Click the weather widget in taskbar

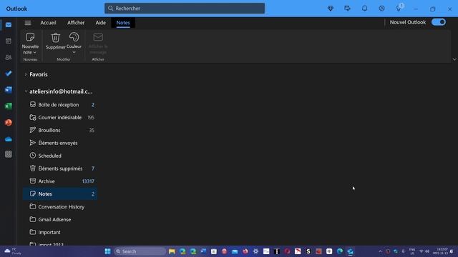click(13, 251)
